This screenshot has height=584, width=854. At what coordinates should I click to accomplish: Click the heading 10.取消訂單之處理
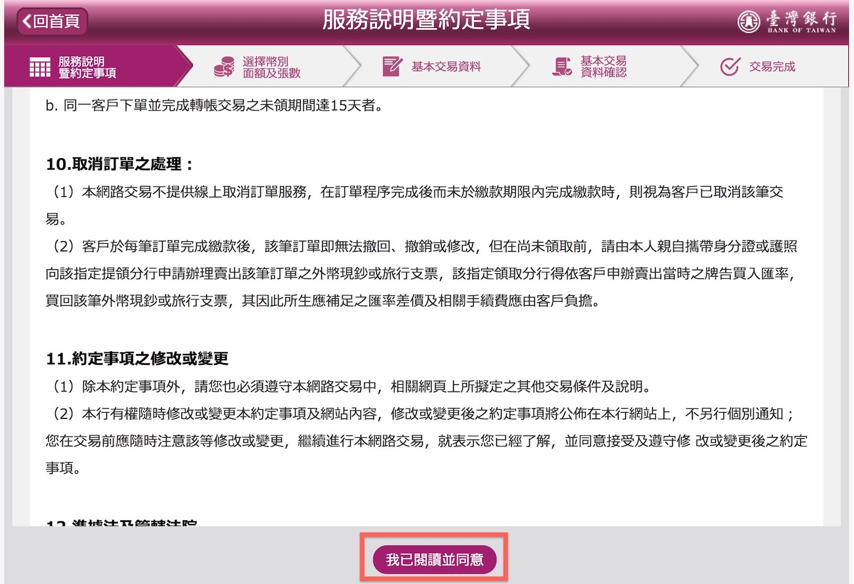coord(120,164)
